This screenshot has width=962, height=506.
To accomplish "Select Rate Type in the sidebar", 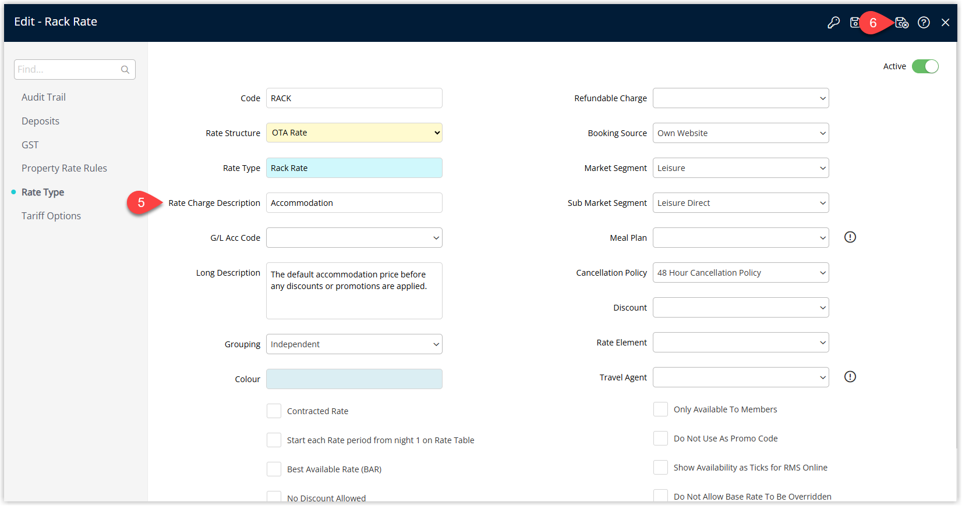I will [x=43, y=192].
